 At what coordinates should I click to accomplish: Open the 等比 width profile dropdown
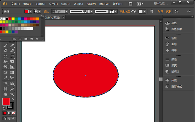[92, 11]
